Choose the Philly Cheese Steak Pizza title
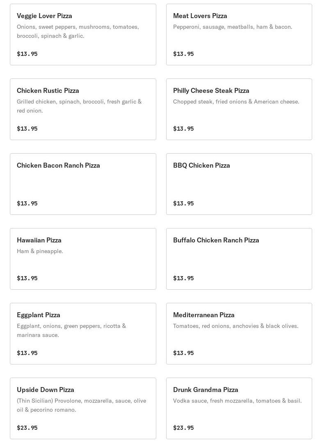Screen dimensions: 322x445 click(x=211, y=91)
